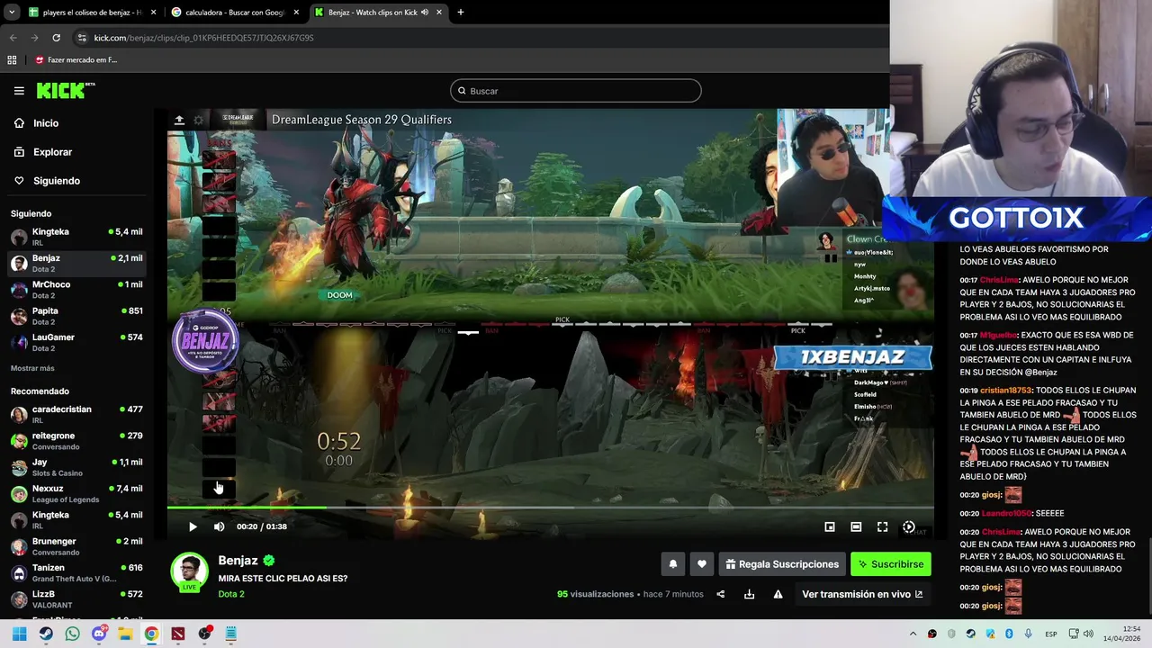This screenshot has width=1152, height=648.
Task: Switch to calculadora Google search tab
Action: pyautogui.click(x=234, y=13)
